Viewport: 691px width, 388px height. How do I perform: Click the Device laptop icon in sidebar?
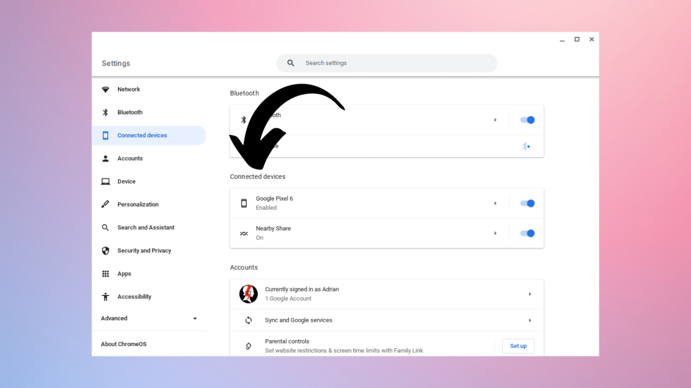coord(105,182)
